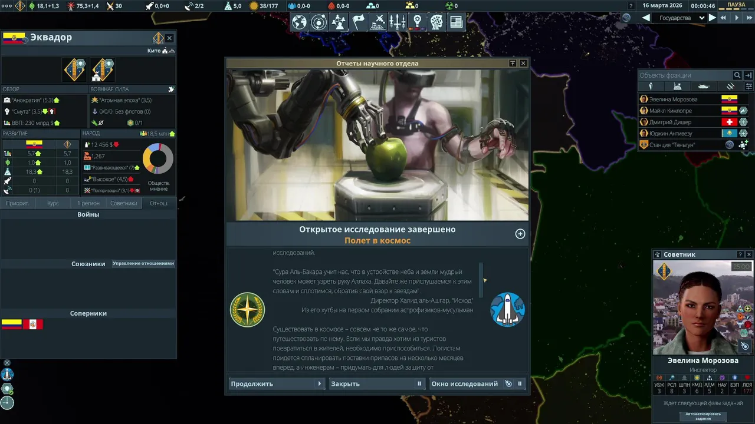Click the green rocket icon in report
The width and height of the screenshot is (755, 424).
(247, 310)
